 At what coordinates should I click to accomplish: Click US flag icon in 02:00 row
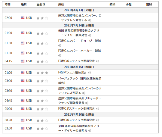click(23, 18)
